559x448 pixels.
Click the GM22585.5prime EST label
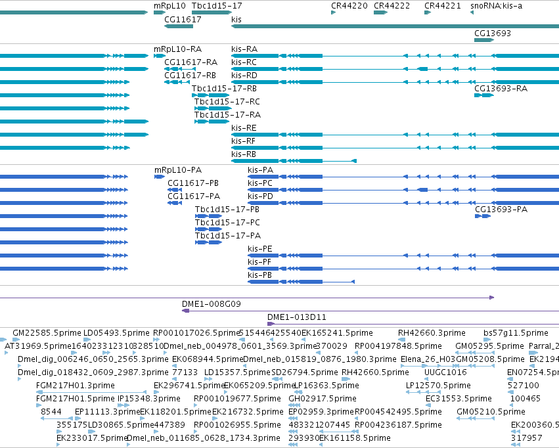pyautogui.click(x=47, y=333)
